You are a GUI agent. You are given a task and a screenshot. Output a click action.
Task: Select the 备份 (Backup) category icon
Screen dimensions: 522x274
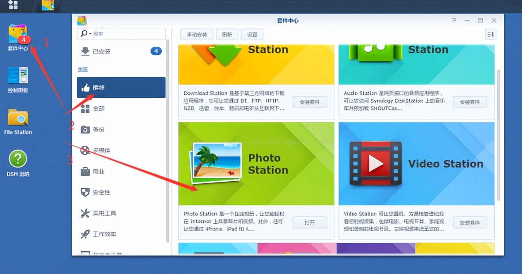point(99,129)
